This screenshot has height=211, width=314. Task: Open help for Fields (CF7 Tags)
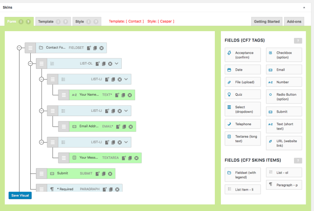coord(298,41)
